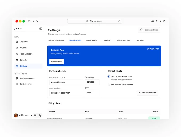
Task: Click the Search settings field
Action: 149,30
